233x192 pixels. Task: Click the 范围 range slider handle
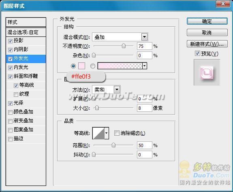click(x=113, y=145)
